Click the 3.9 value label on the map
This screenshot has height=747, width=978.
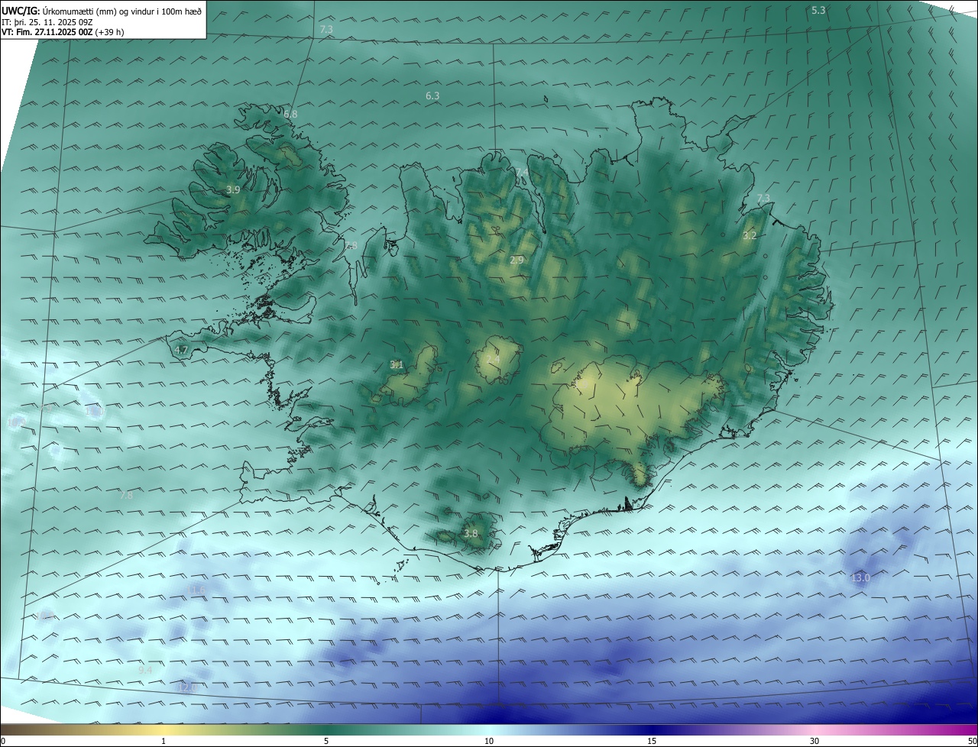click(233, 189)
